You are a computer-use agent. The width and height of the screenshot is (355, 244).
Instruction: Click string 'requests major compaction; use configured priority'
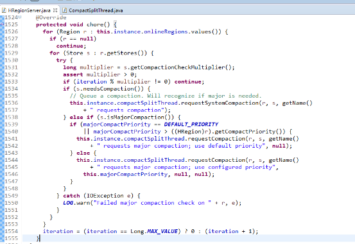pos(186,167)
